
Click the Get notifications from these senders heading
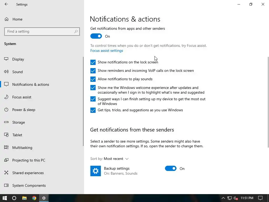coord(132,130)
